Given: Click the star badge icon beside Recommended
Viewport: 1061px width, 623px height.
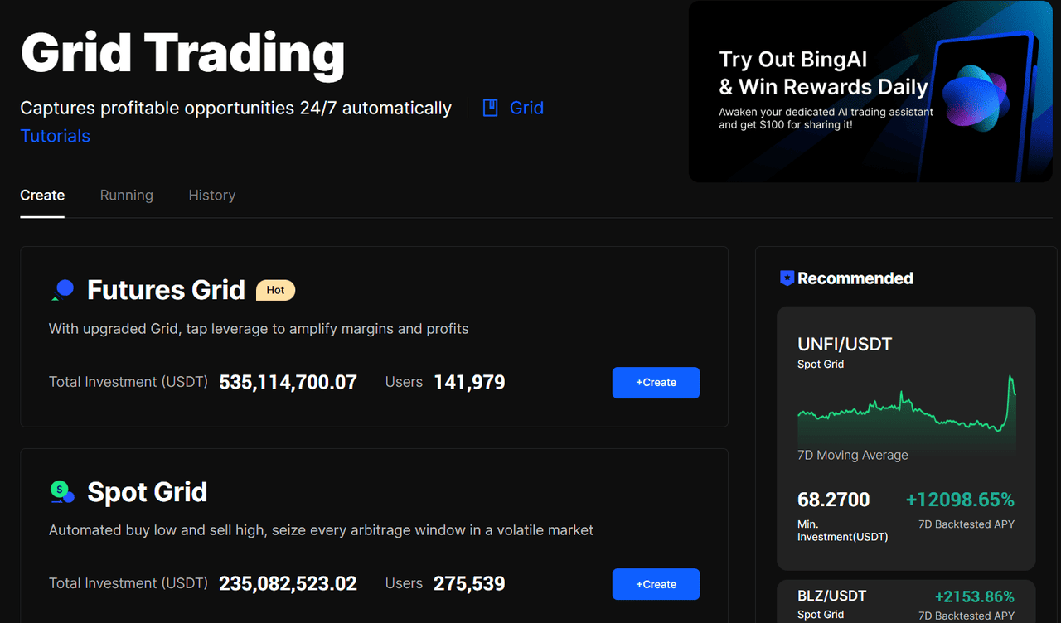Looking at the screenshot, I should point(787,278).
